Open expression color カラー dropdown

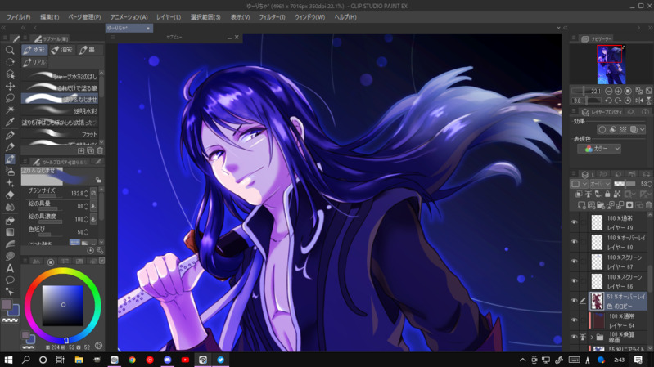[599, 149]
